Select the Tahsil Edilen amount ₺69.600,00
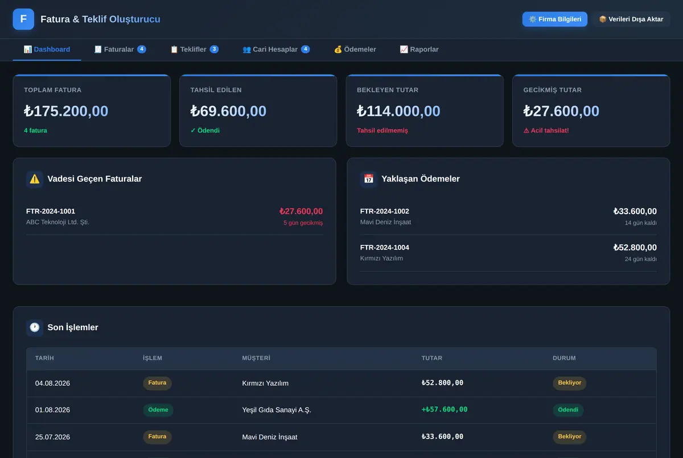This screenshot has width=683, height=458. 228,111
